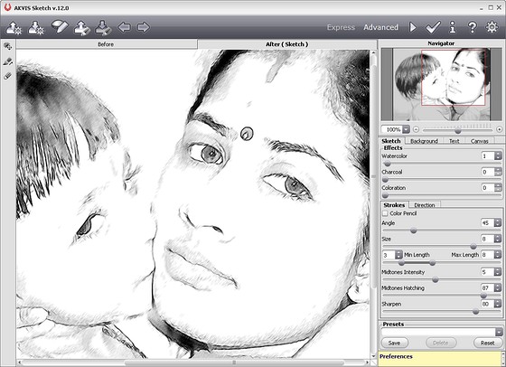506x367 pixels.
Task: Click the Watercolor slider handle
Action: coord(388,164)
